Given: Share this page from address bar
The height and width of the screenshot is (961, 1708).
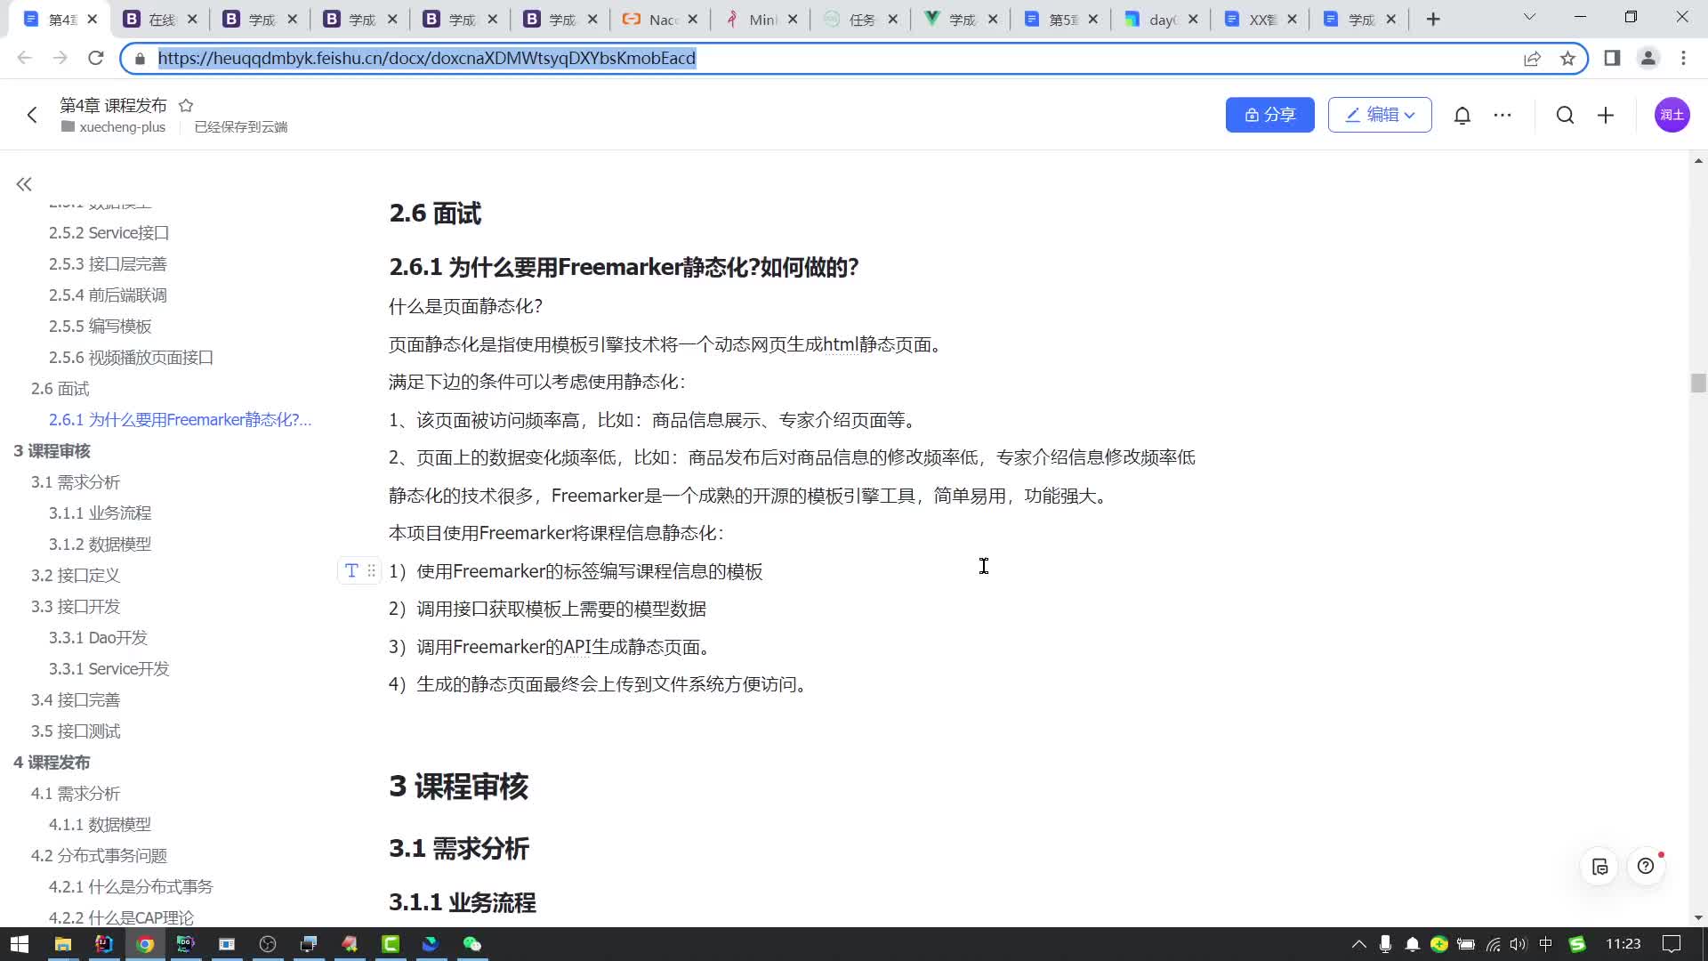Looking at the screenshot, I should tap(1532, 58).
